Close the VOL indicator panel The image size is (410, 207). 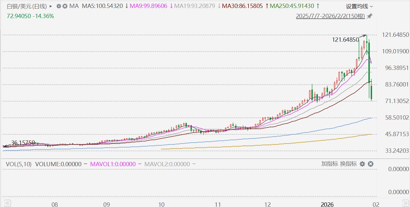click(370, 164)
